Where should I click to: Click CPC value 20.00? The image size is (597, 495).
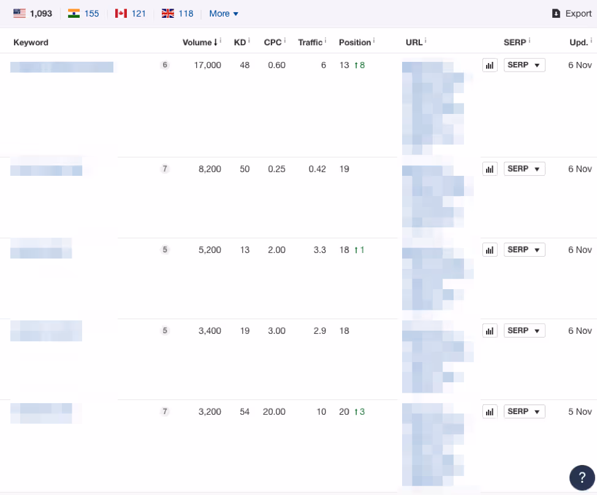coord(274,412)
